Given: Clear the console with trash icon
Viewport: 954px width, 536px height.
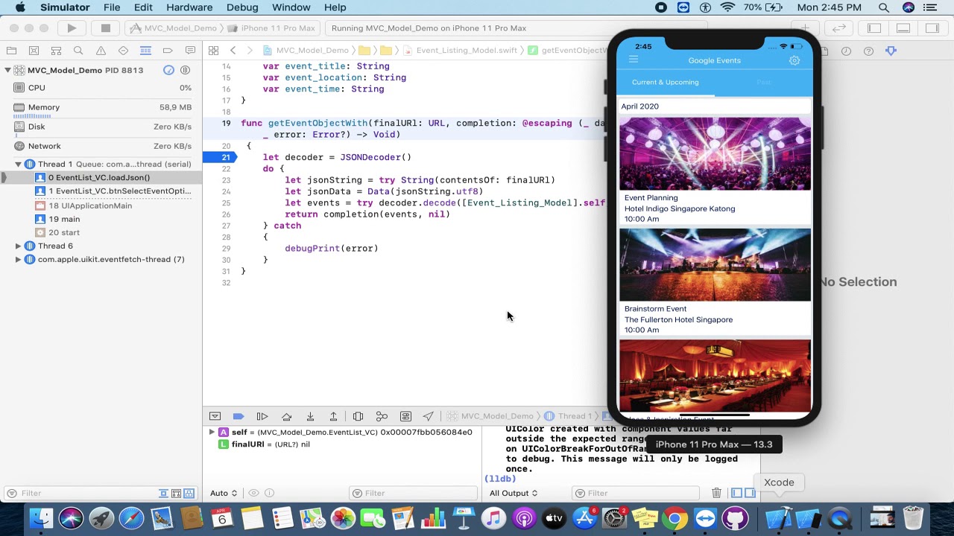Looking at the screenshot, I should click(x=716, y=493).
